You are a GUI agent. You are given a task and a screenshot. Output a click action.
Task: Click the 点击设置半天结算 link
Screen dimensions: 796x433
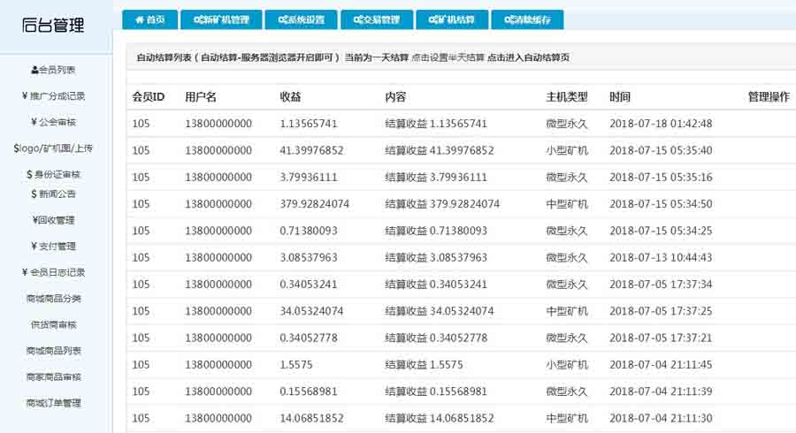[448, 57]
